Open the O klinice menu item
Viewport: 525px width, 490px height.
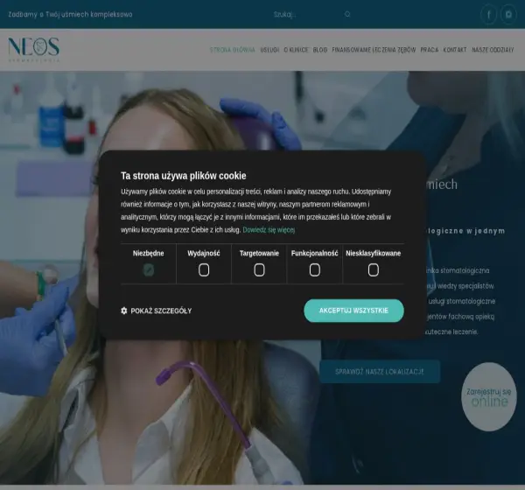[296, 50]
